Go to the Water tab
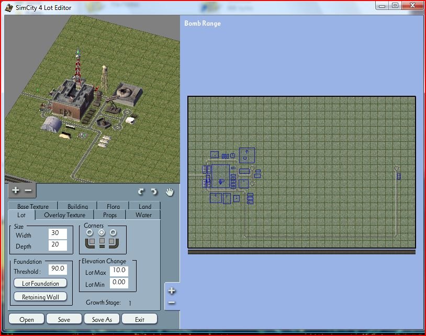The height and width of the screenshot is (336, 426). tap(143, 215)
